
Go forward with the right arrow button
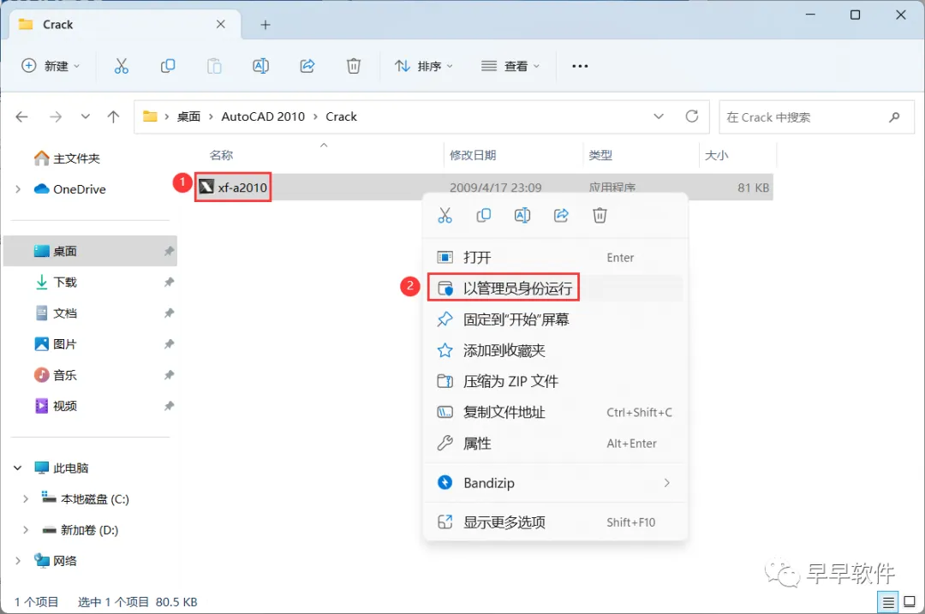56,116
